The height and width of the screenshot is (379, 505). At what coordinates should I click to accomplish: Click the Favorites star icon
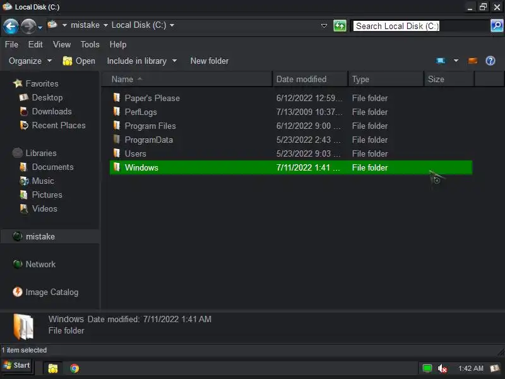(18, 83)
